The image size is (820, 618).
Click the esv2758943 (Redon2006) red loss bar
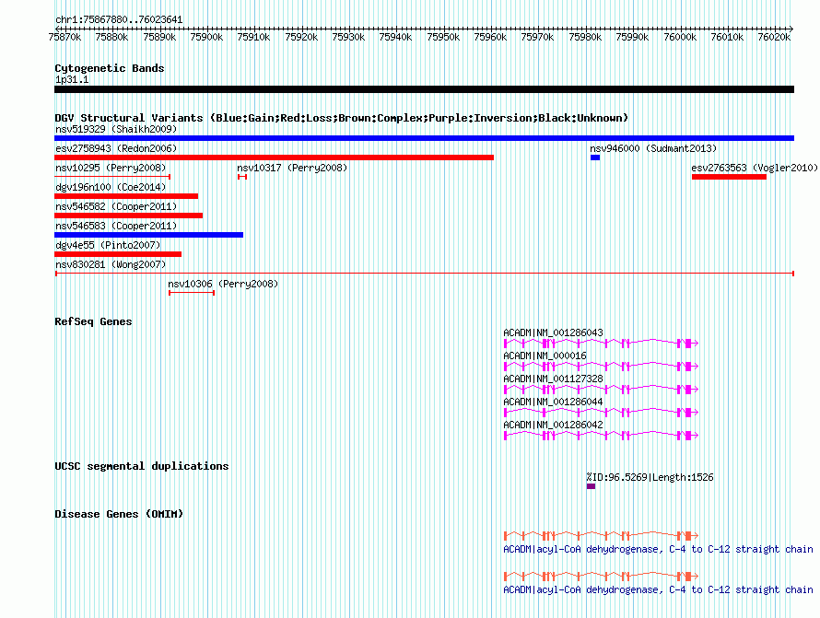(x=274, y=157)
